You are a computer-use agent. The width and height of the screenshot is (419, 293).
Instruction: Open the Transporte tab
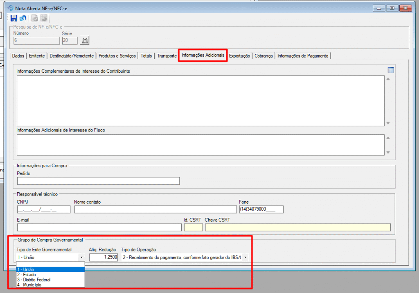(x=167, y=56)
